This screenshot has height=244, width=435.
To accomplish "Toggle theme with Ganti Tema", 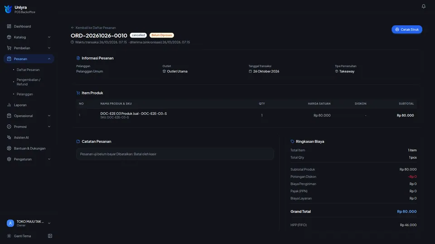I will [x=23, y=236].
